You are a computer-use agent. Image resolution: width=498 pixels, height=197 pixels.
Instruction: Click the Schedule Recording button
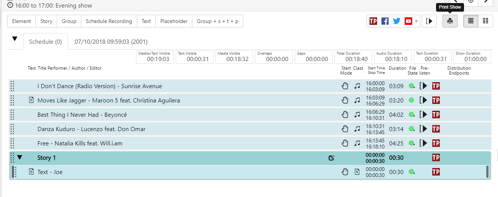109,21
